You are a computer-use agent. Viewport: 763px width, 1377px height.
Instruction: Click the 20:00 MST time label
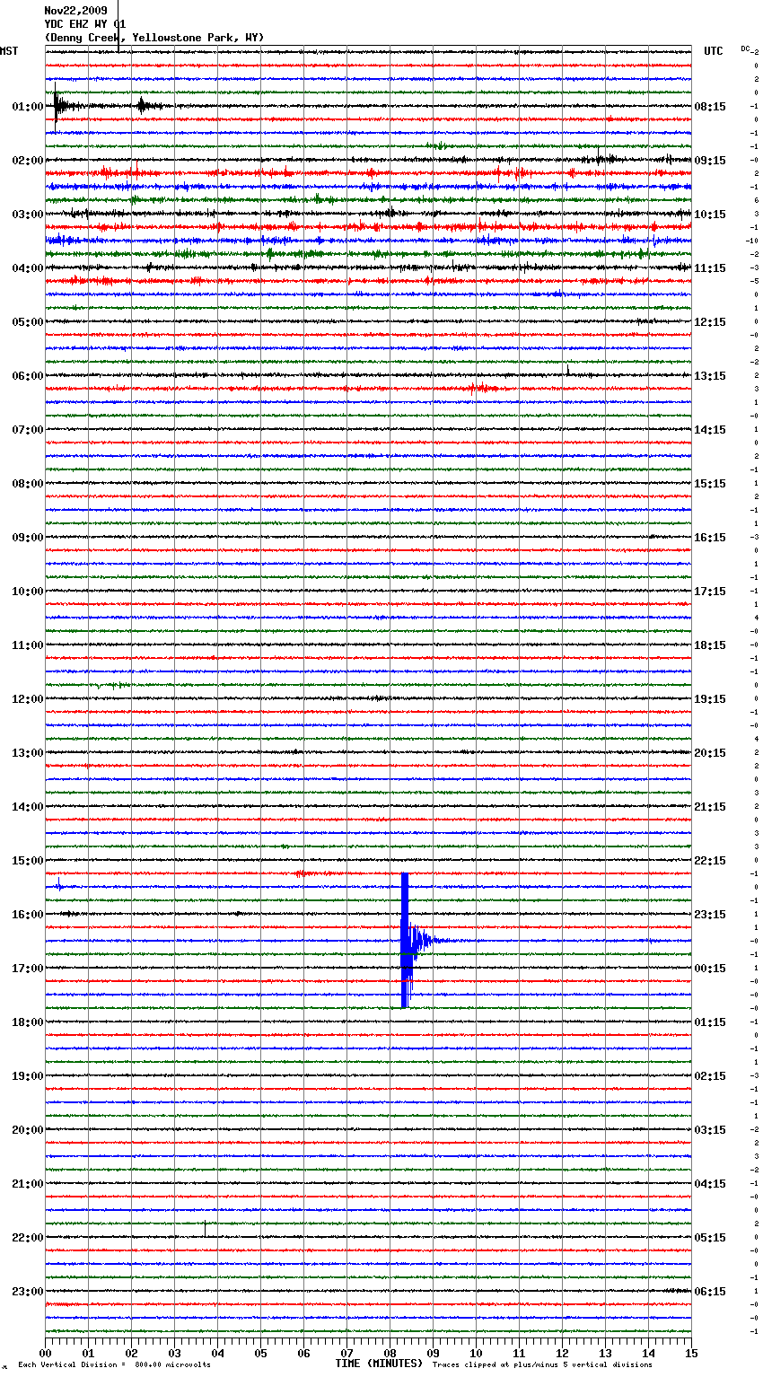click(27, 1130)
